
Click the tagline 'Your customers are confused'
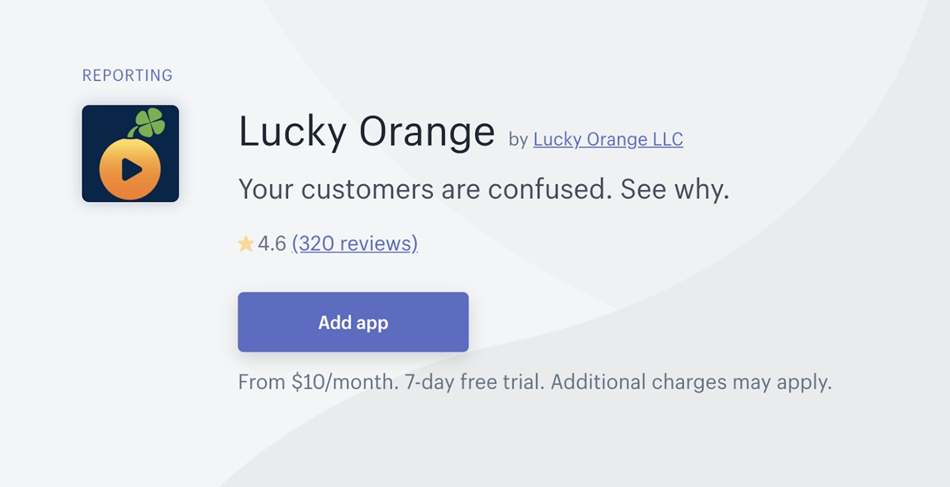point(424,190)
